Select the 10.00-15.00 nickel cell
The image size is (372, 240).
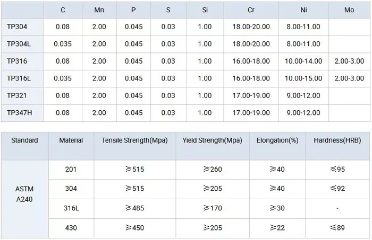(303, 78)
